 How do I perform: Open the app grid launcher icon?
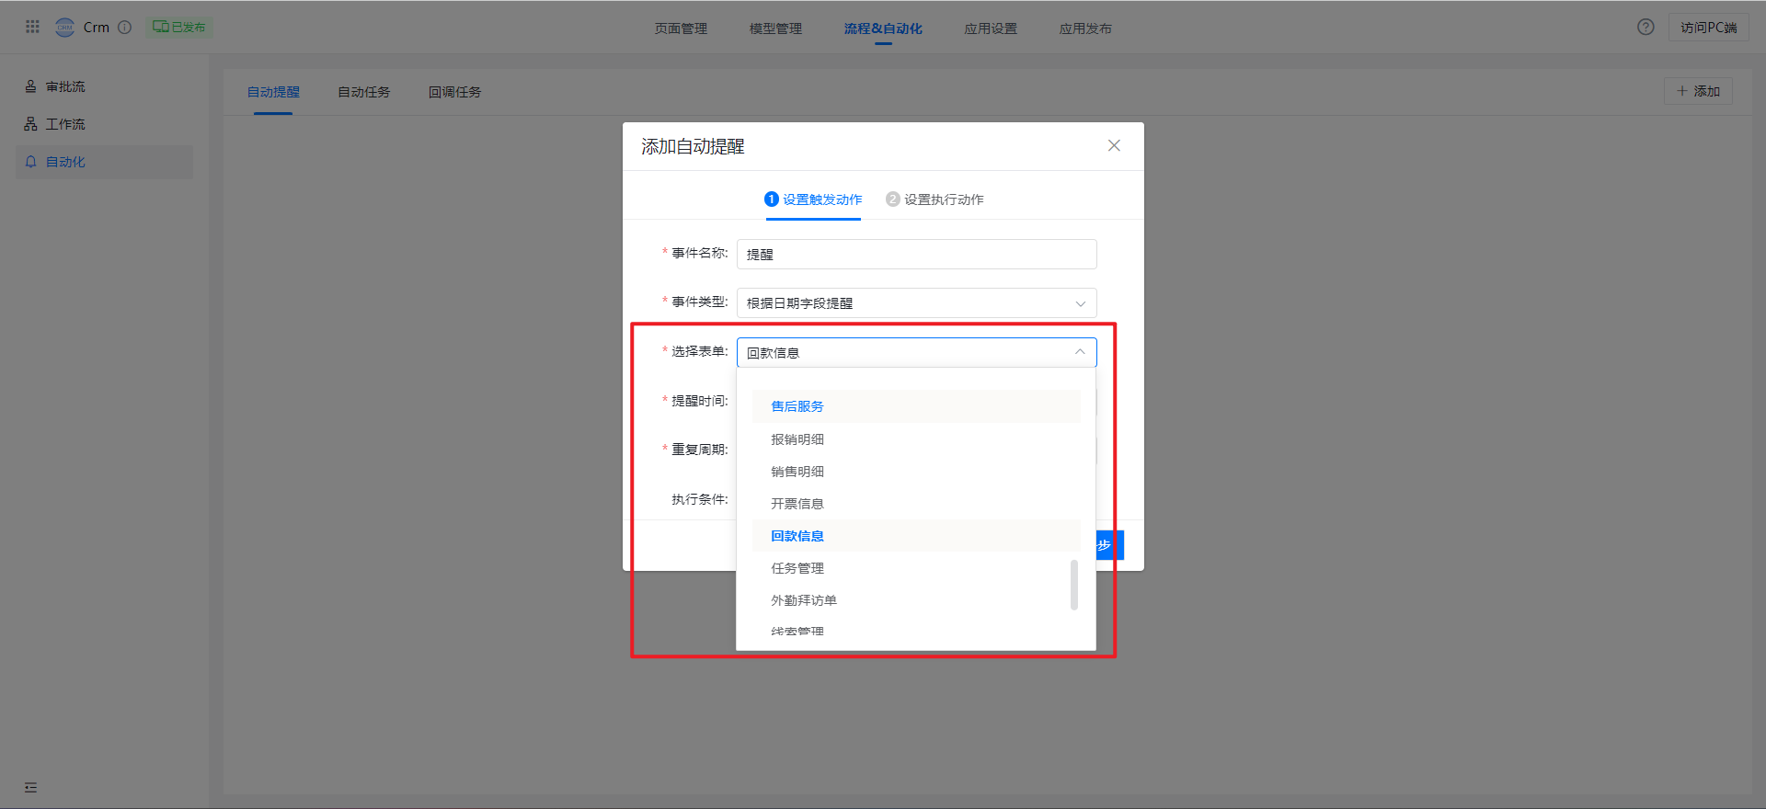pyautogui.click(x=32, y=27)
